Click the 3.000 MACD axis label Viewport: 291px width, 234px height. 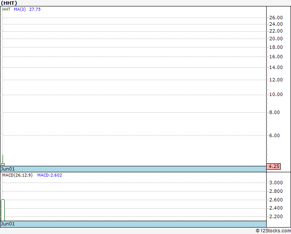click(x=276, y=183)
